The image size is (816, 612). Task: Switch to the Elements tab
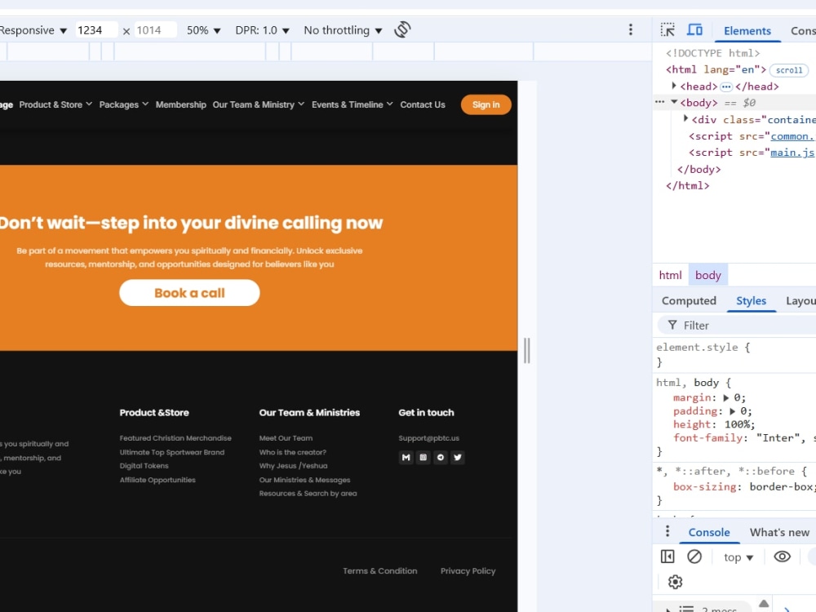click(747, 31)
